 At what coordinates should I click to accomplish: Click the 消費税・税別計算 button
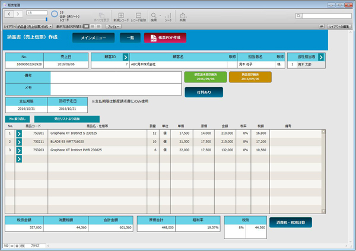pos(291,223)
